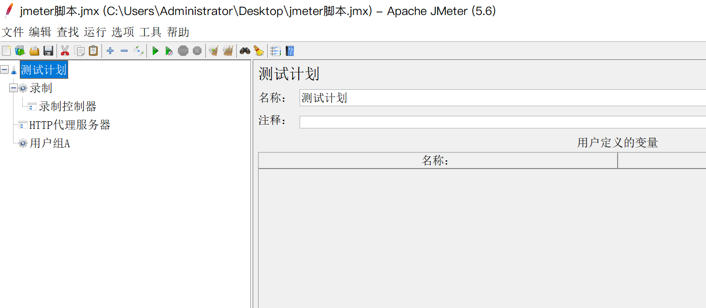Screen dimensions: 706x308
Task: Click the 名称 input field
Action: [503, 98]
